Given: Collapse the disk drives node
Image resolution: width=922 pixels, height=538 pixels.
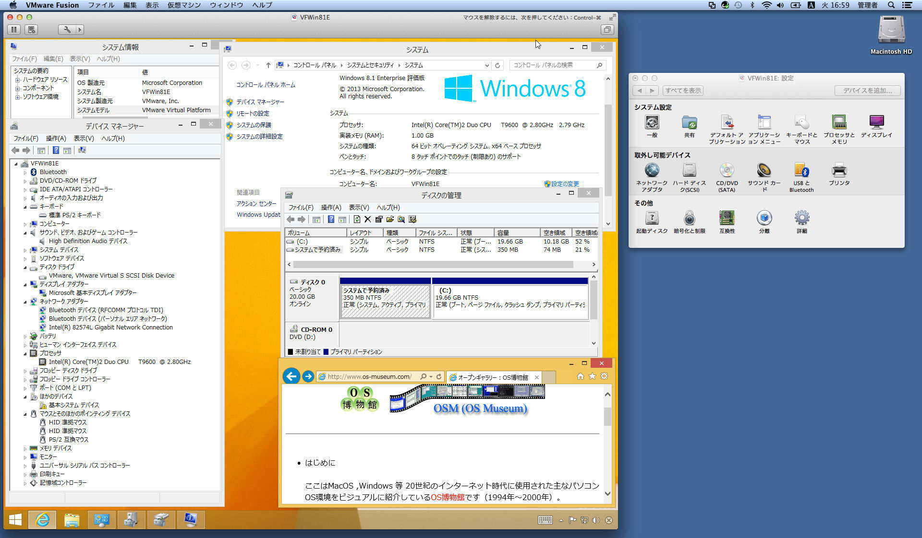Looking at the screenshot, I should (25, 267).
